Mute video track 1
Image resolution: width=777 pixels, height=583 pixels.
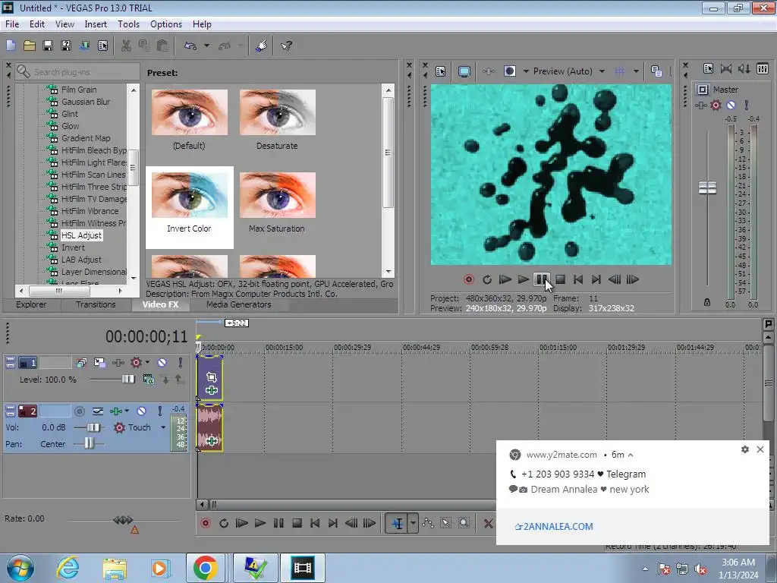(x=162, y=363)
